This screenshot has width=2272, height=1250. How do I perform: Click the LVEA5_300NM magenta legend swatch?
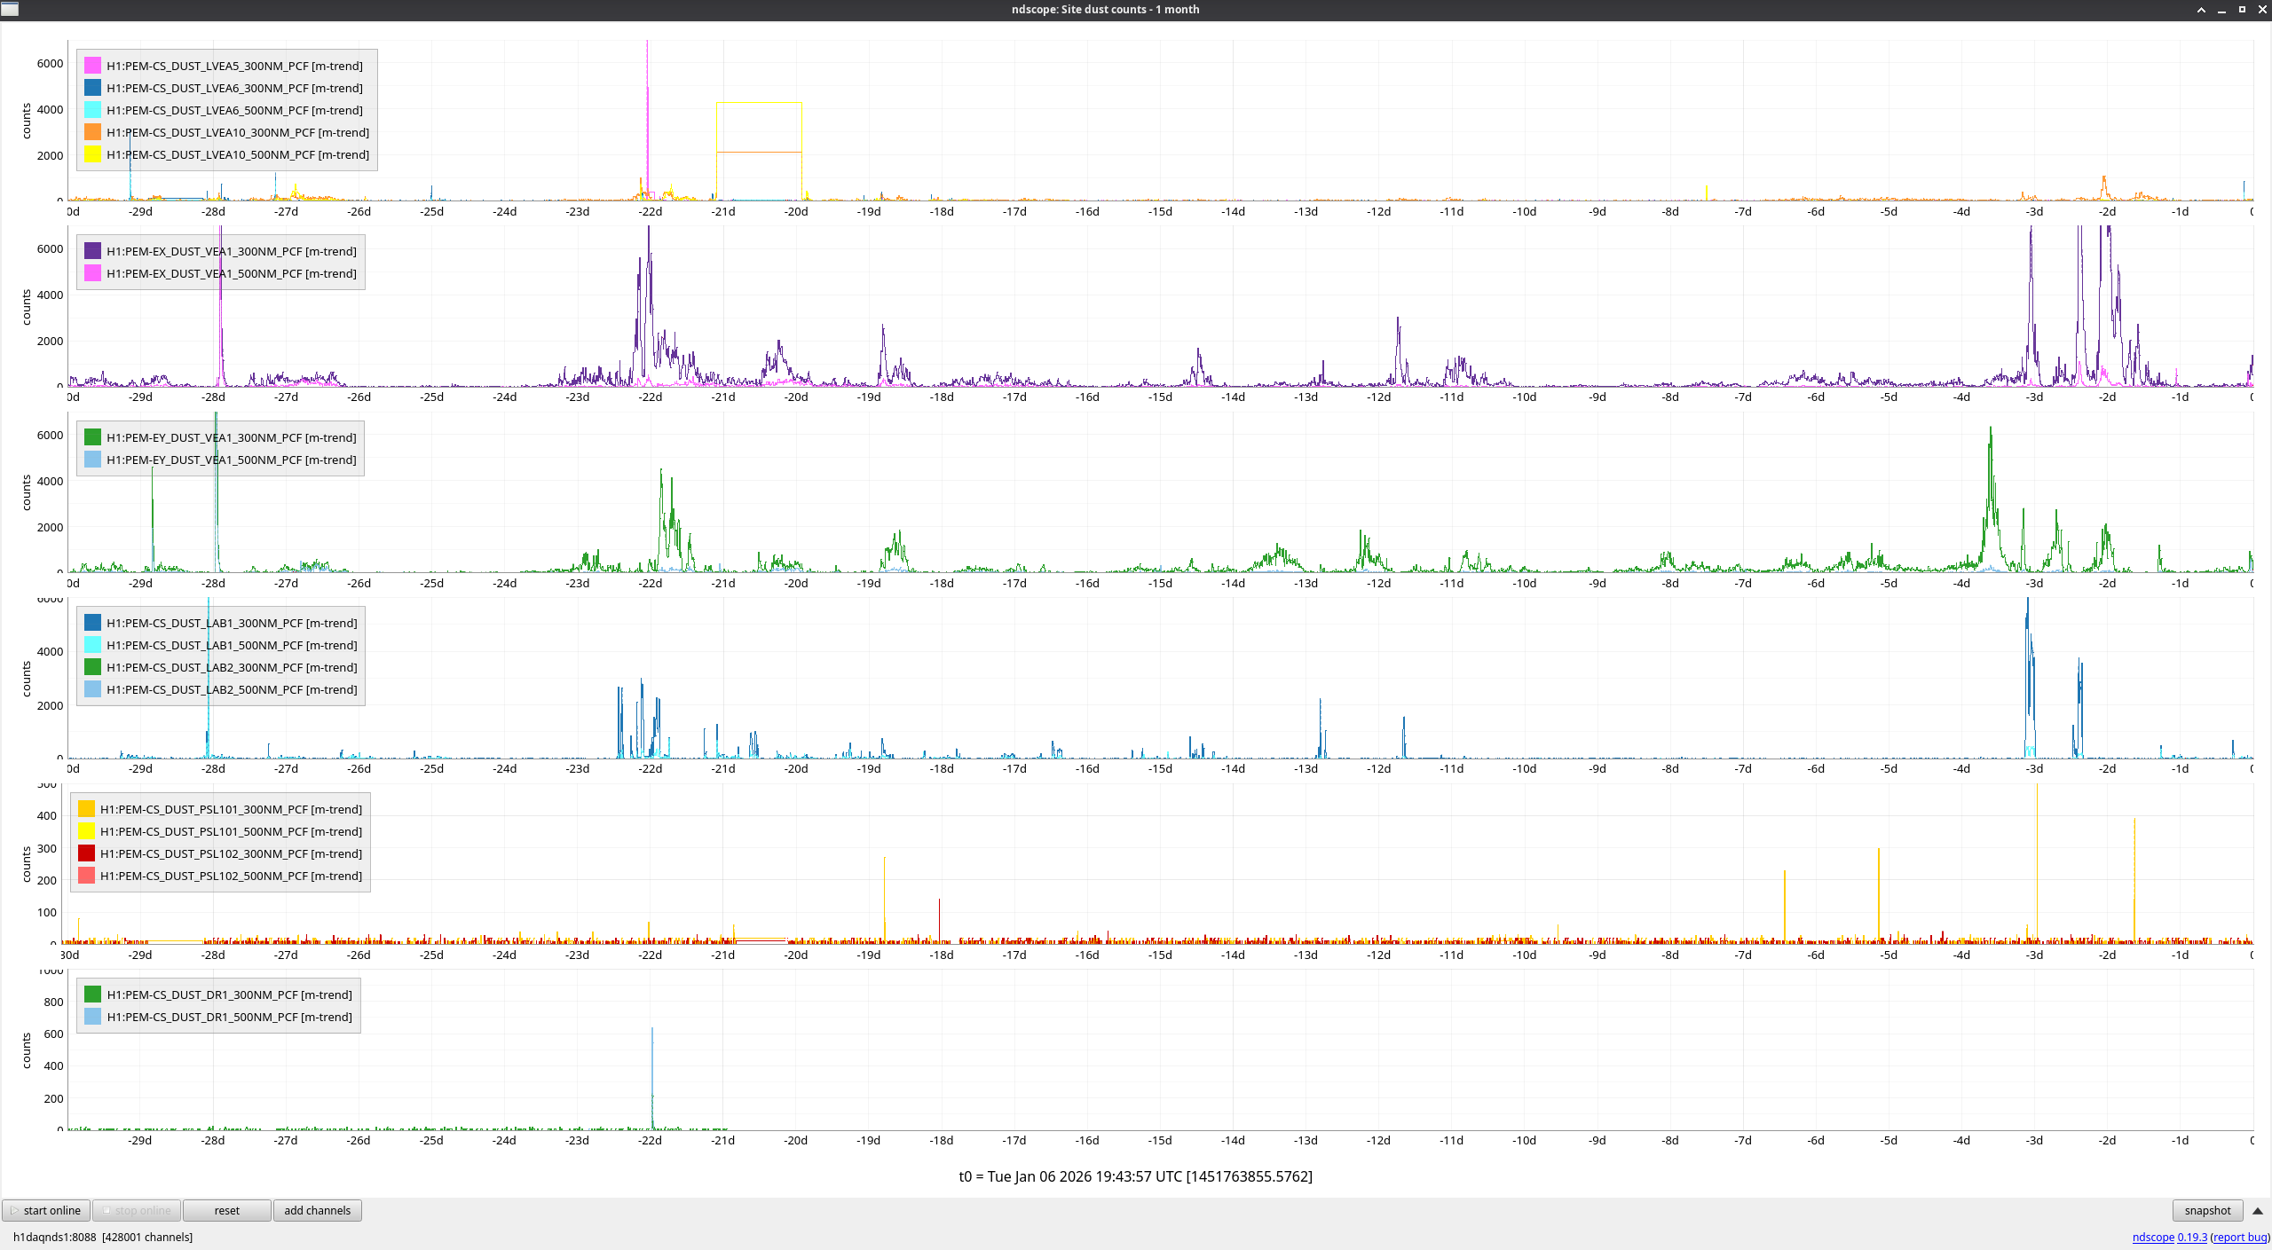(x=92, y=66)
